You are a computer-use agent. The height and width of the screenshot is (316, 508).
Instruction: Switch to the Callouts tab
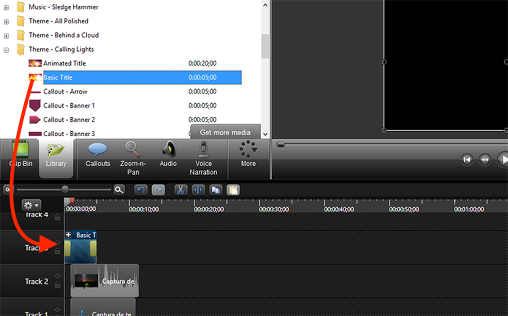[98, 157]
